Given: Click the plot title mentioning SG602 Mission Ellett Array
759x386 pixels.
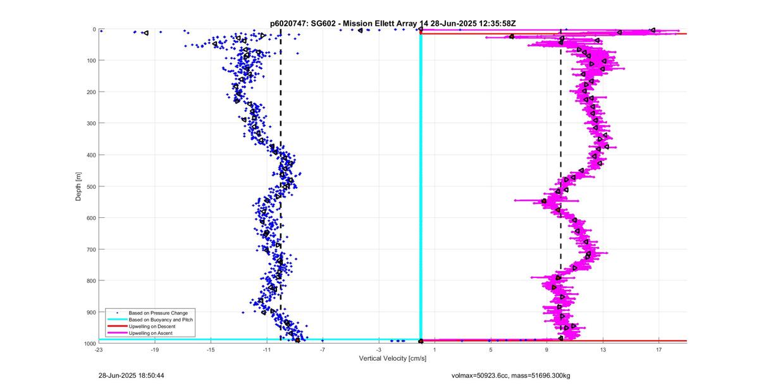Looking at the screenshot, I should point(393,23).
